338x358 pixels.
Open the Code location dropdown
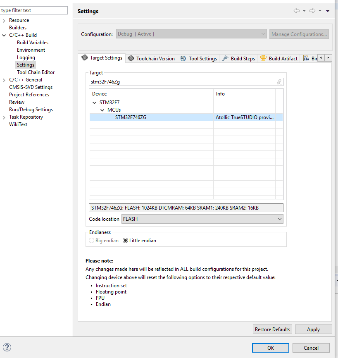pos(202,219)
